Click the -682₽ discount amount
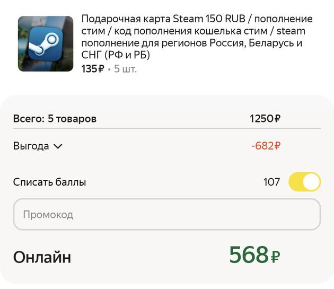Image resolution: width=334 pixels, height=289 pixels. click(x=266, y=146)
